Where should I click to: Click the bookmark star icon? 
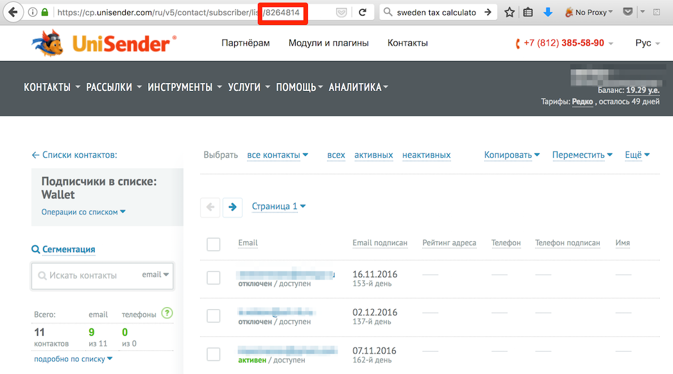509,12
